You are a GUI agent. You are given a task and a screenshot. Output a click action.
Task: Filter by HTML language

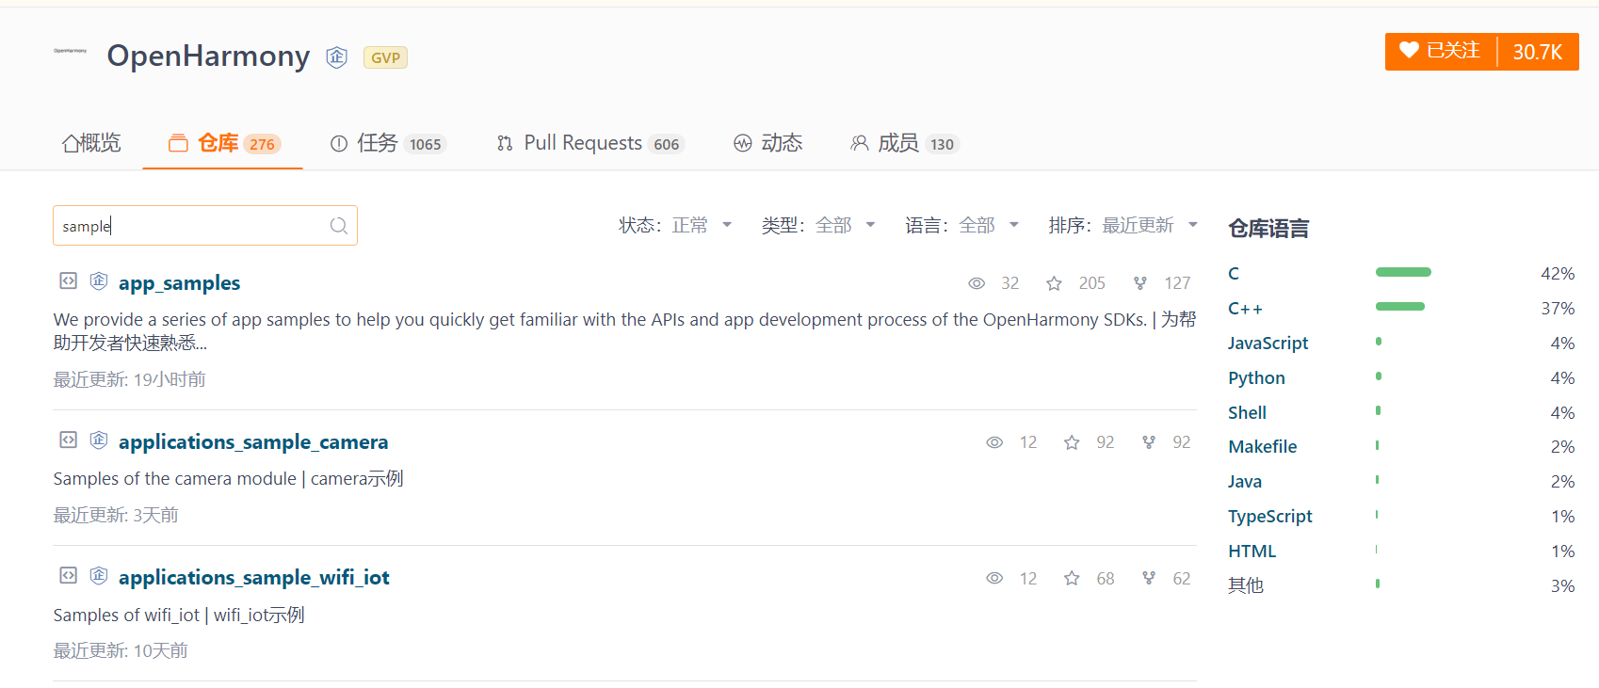tap(1252, 552)
